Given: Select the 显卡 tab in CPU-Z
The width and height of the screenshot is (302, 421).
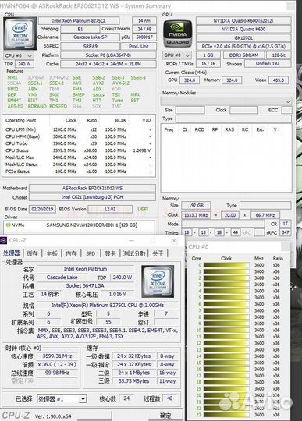Looking at the screenshot, I should click(x=110, y=253).
